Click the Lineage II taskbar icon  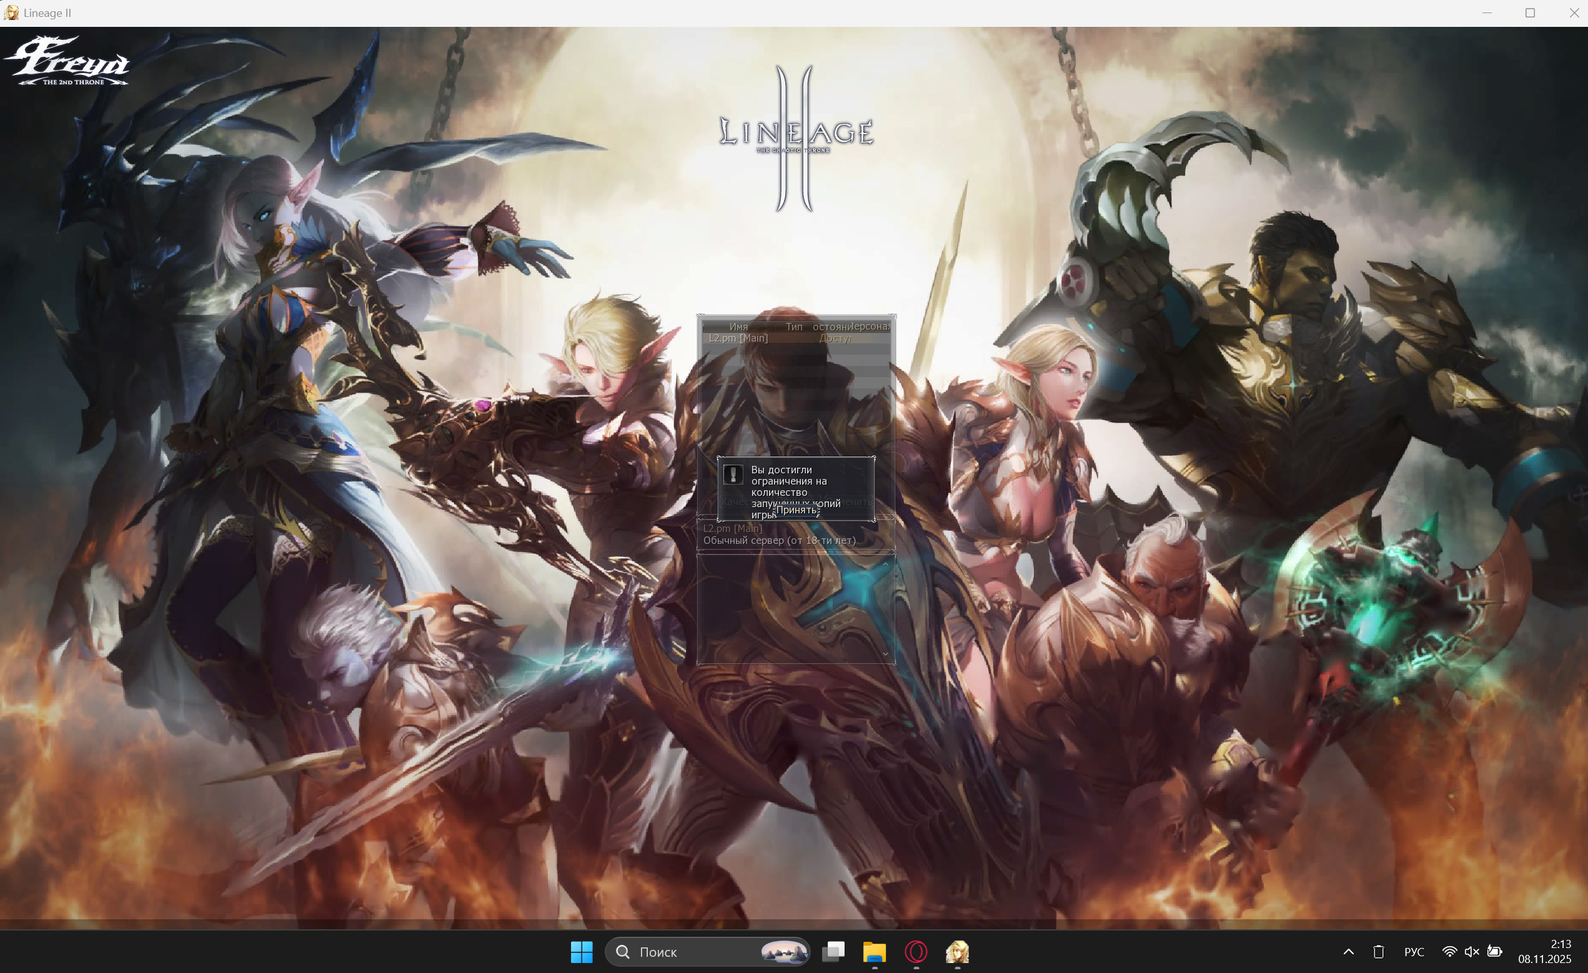(957, 952)
